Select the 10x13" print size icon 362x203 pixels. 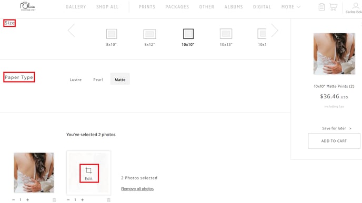click(x=226, y=34)
